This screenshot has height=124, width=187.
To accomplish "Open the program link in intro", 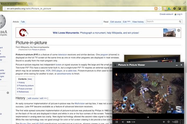I will (104, 55).
